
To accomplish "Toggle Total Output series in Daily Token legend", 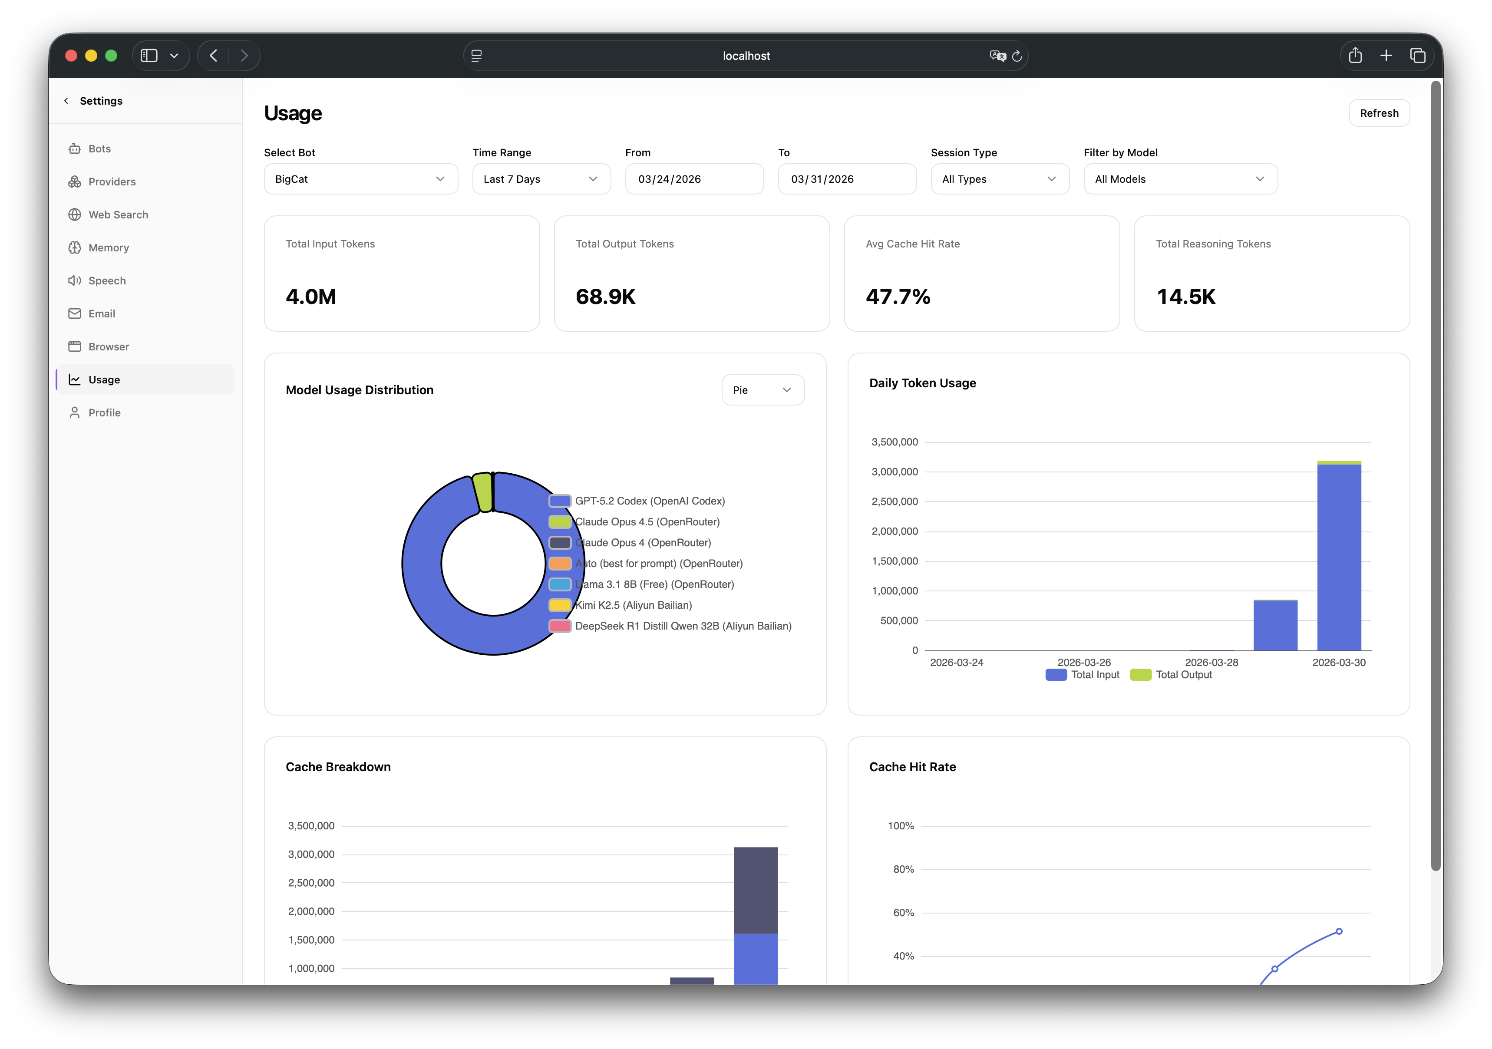I will coord(1171,675).
